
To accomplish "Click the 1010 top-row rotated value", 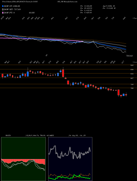I will (x=2, y=18).
